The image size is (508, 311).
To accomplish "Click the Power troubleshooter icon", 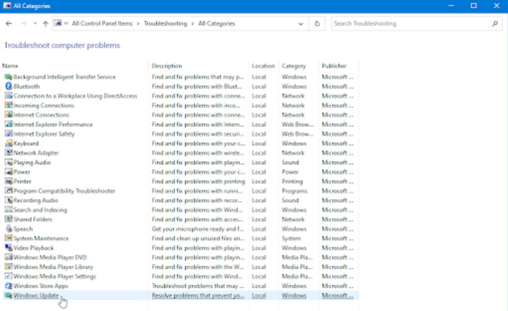I will (9, 172).
